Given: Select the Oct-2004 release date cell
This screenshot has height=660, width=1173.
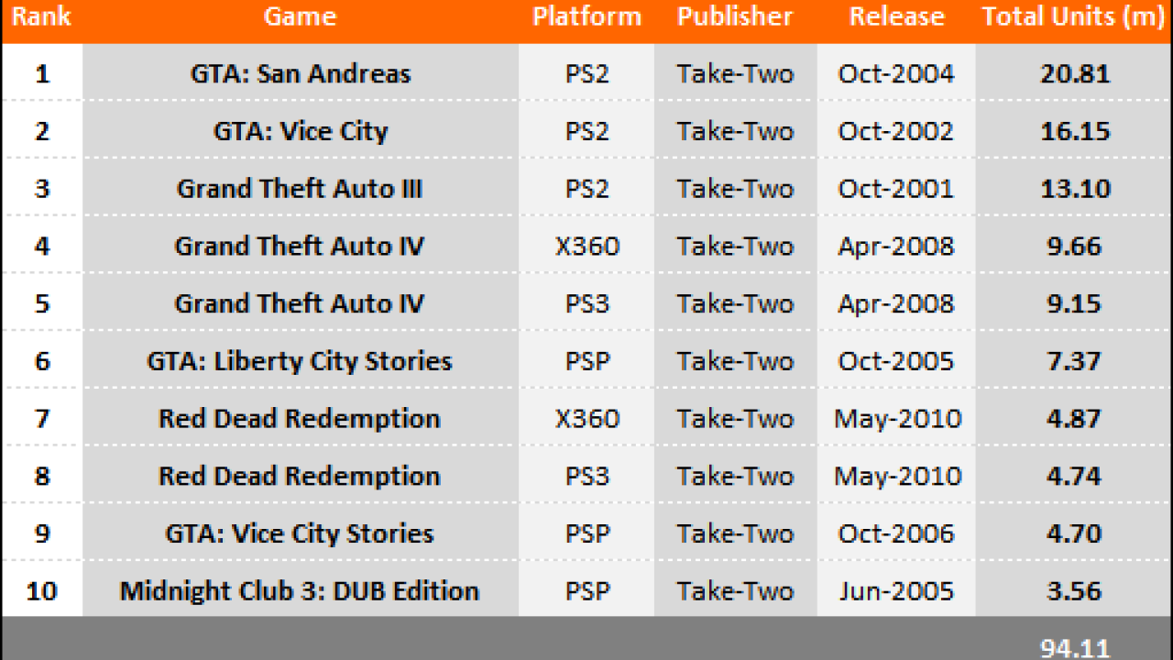Looking at the screenshot, I should (895, 73).
